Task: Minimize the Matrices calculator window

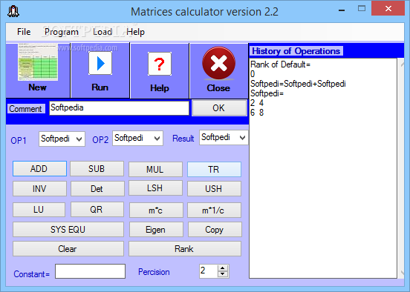Action: click(x=341, y=10)
